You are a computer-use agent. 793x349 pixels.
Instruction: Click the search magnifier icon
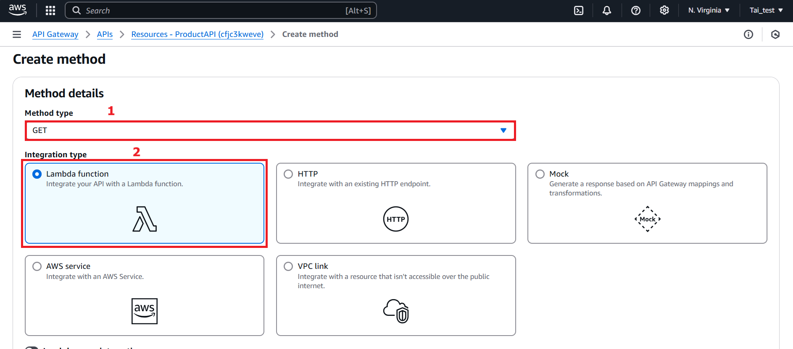tap(76, 10)
